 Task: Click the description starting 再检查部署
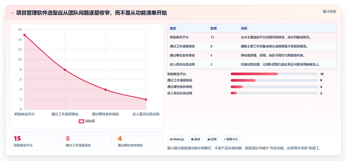pos(273,55)
